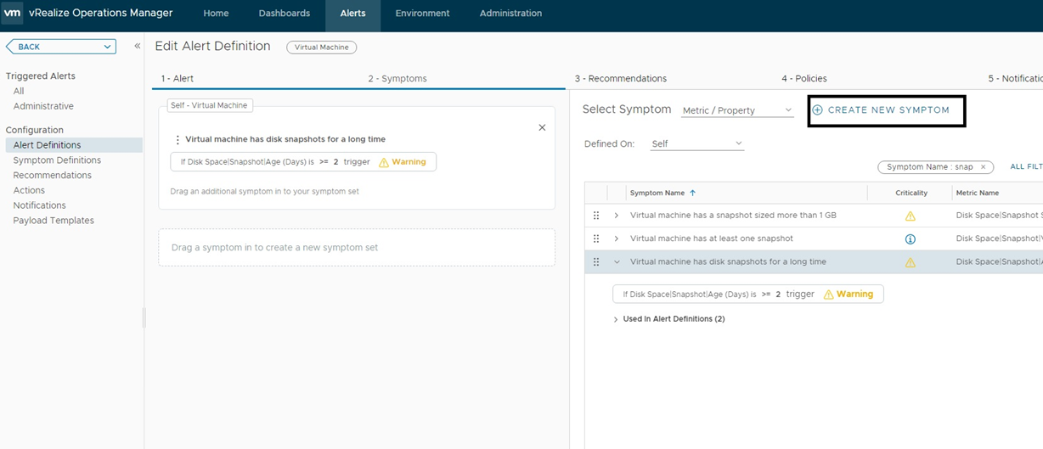
Task: Click plus icon for Create New Symptom
Action: 818,110
